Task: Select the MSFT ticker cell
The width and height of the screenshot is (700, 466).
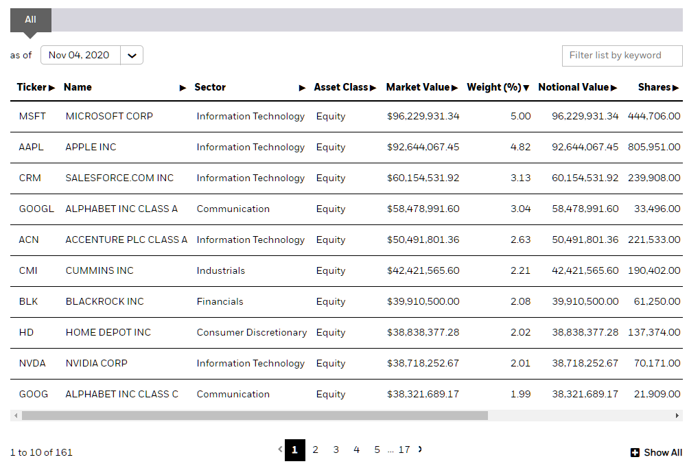Action: [32, 116]
